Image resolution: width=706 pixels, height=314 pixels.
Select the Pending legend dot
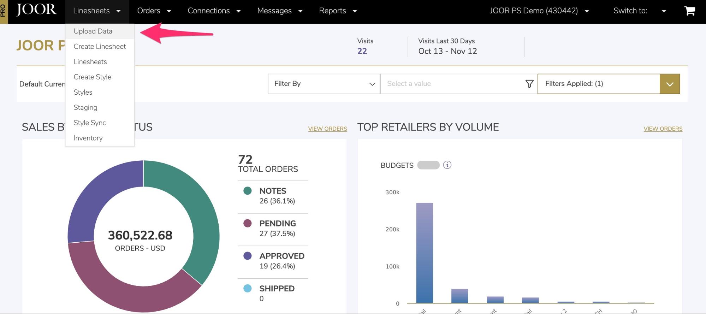(x=248, y=223)
